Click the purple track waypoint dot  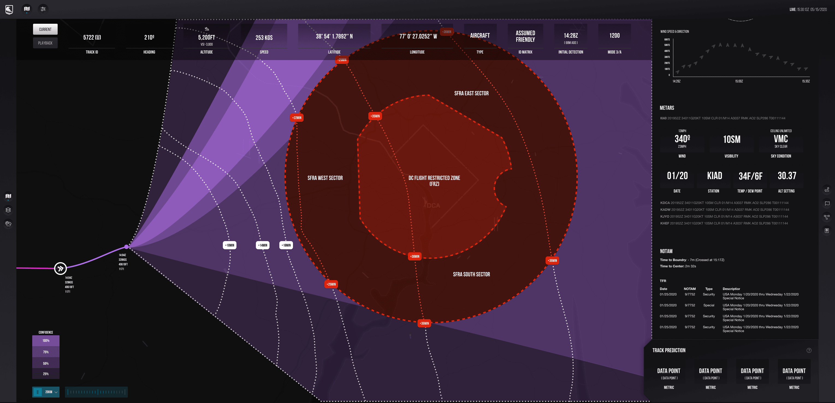pyautogui.click(x=126, y=247)
